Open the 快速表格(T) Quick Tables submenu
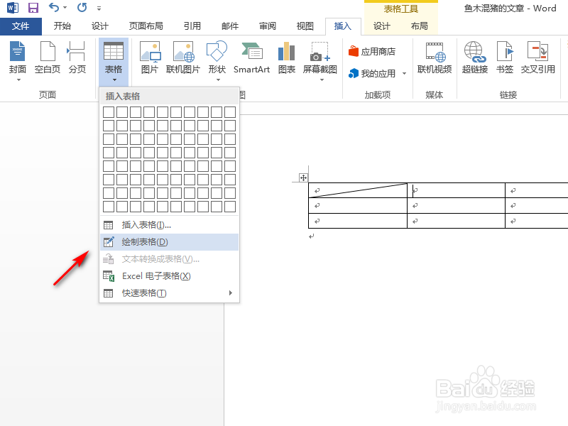 [x=169, y=293]
